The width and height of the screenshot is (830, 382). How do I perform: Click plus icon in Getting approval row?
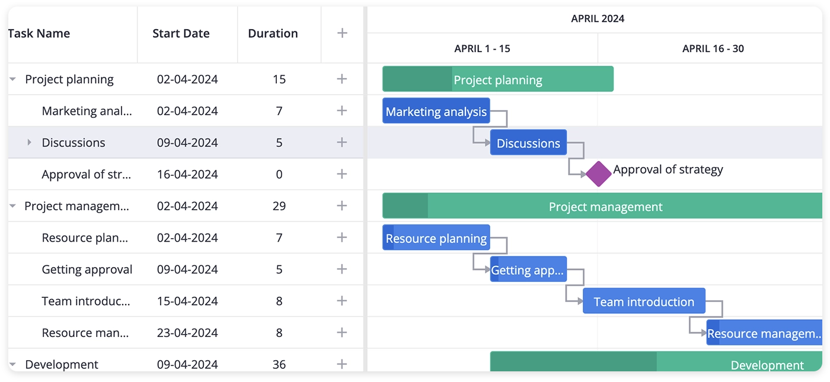coord(342,269)
